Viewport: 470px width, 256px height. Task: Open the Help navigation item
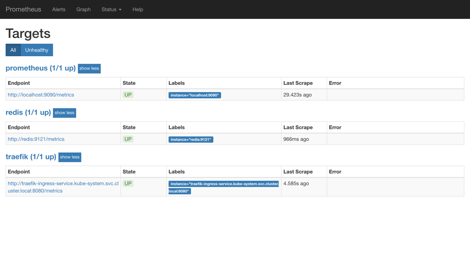tap(138, 9)
